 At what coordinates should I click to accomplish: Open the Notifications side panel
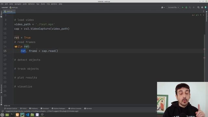pyautogui.click(x=207, y=16)
